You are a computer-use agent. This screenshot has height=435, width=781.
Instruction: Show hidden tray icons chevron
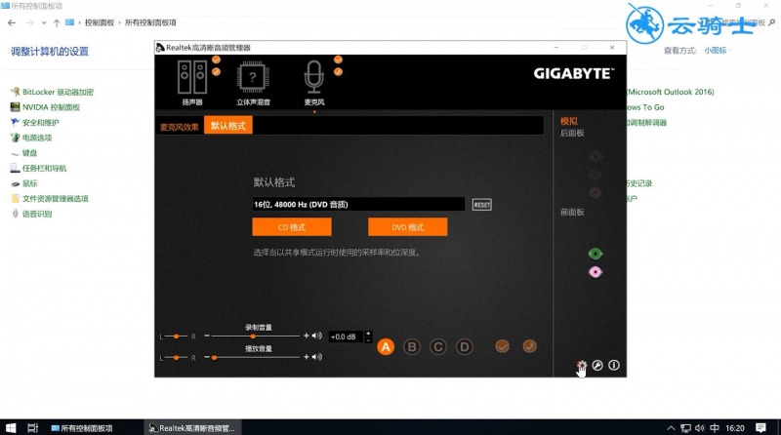tap(671, 428)
